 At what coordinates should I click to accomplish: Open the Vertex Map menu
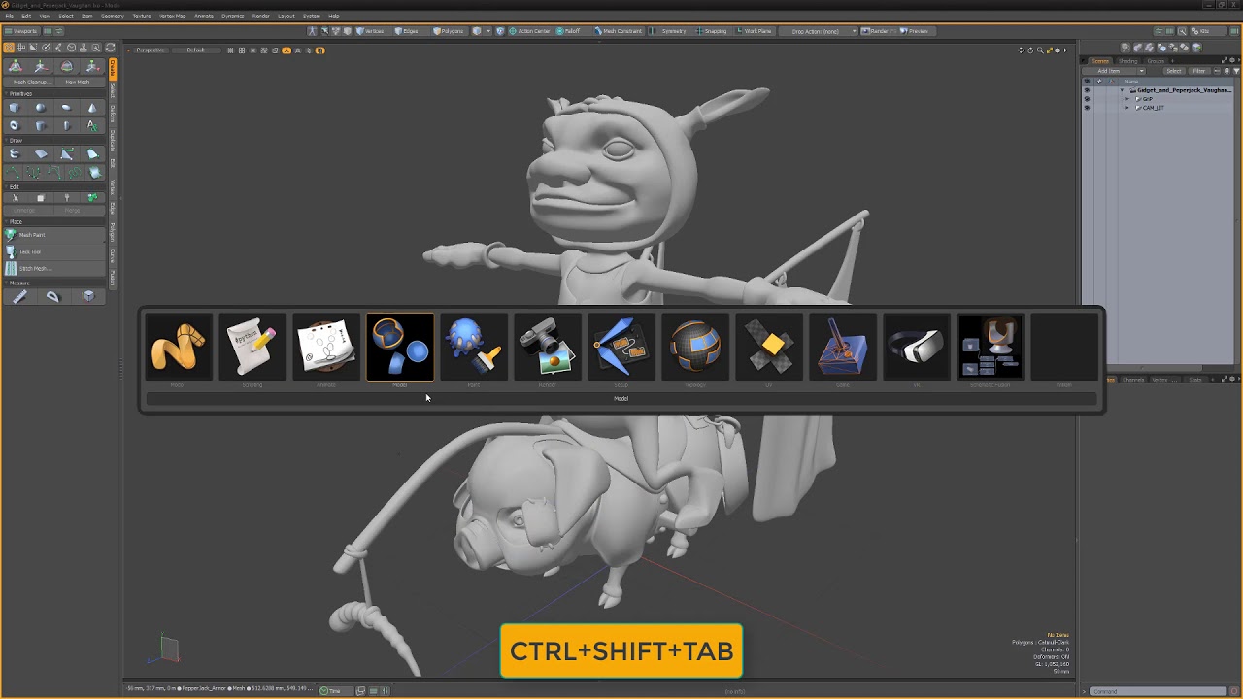(x=173, y=16)
